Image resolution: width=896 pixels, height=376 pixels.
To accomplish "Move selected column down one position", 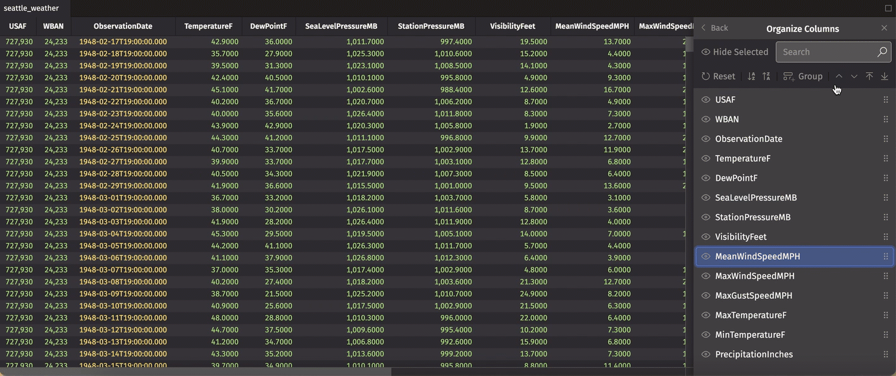I will click(x=854, y=76).
